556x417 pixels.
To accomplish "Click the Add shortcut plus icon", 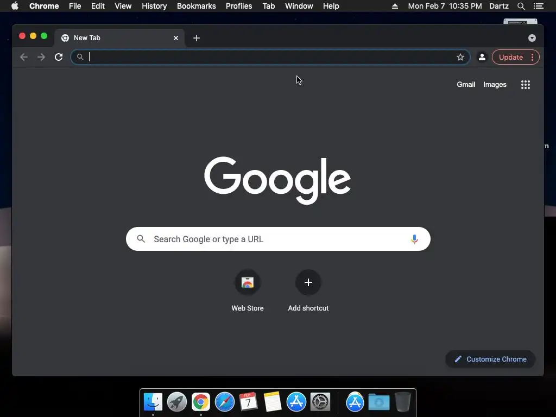I will (x=308, y=282).
